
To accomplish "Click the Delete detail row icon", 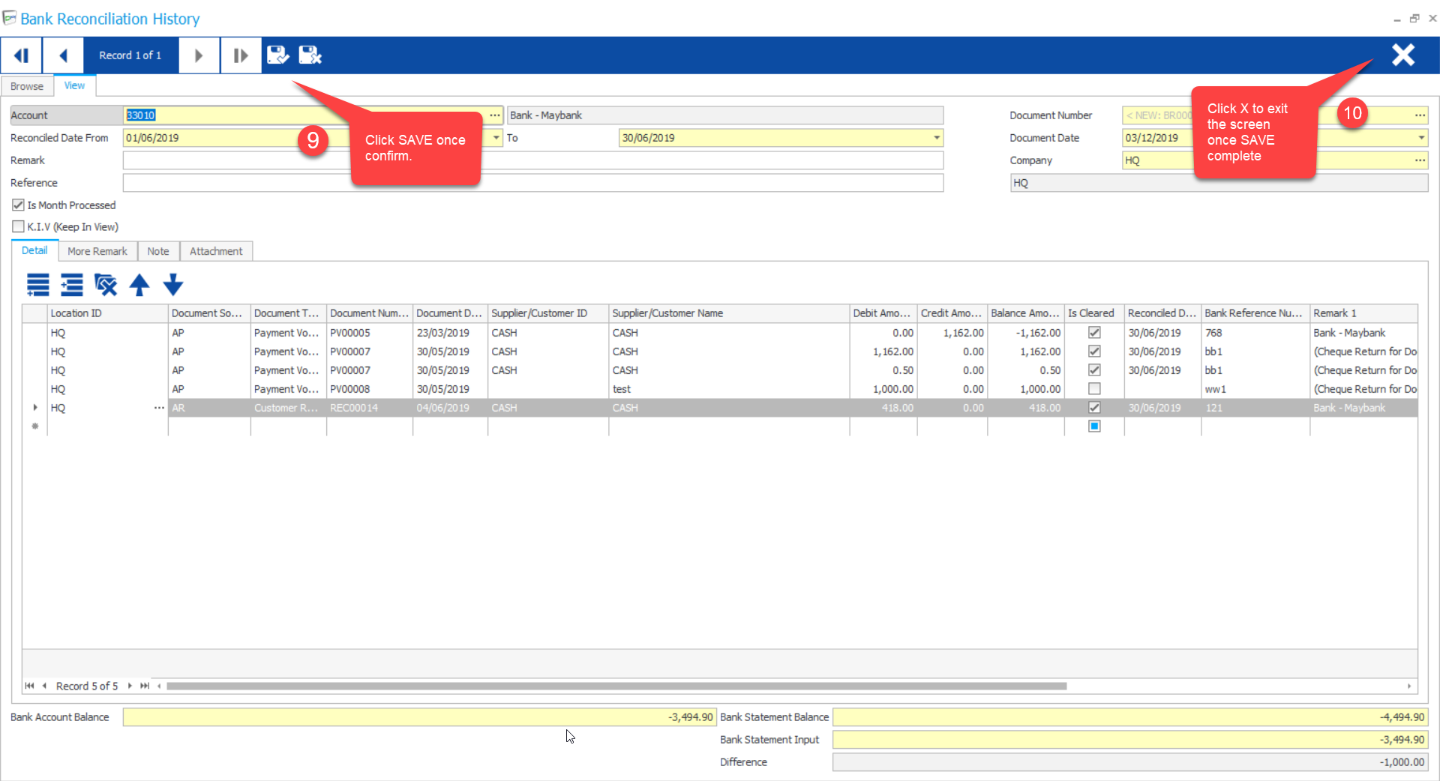I will 106,285.
